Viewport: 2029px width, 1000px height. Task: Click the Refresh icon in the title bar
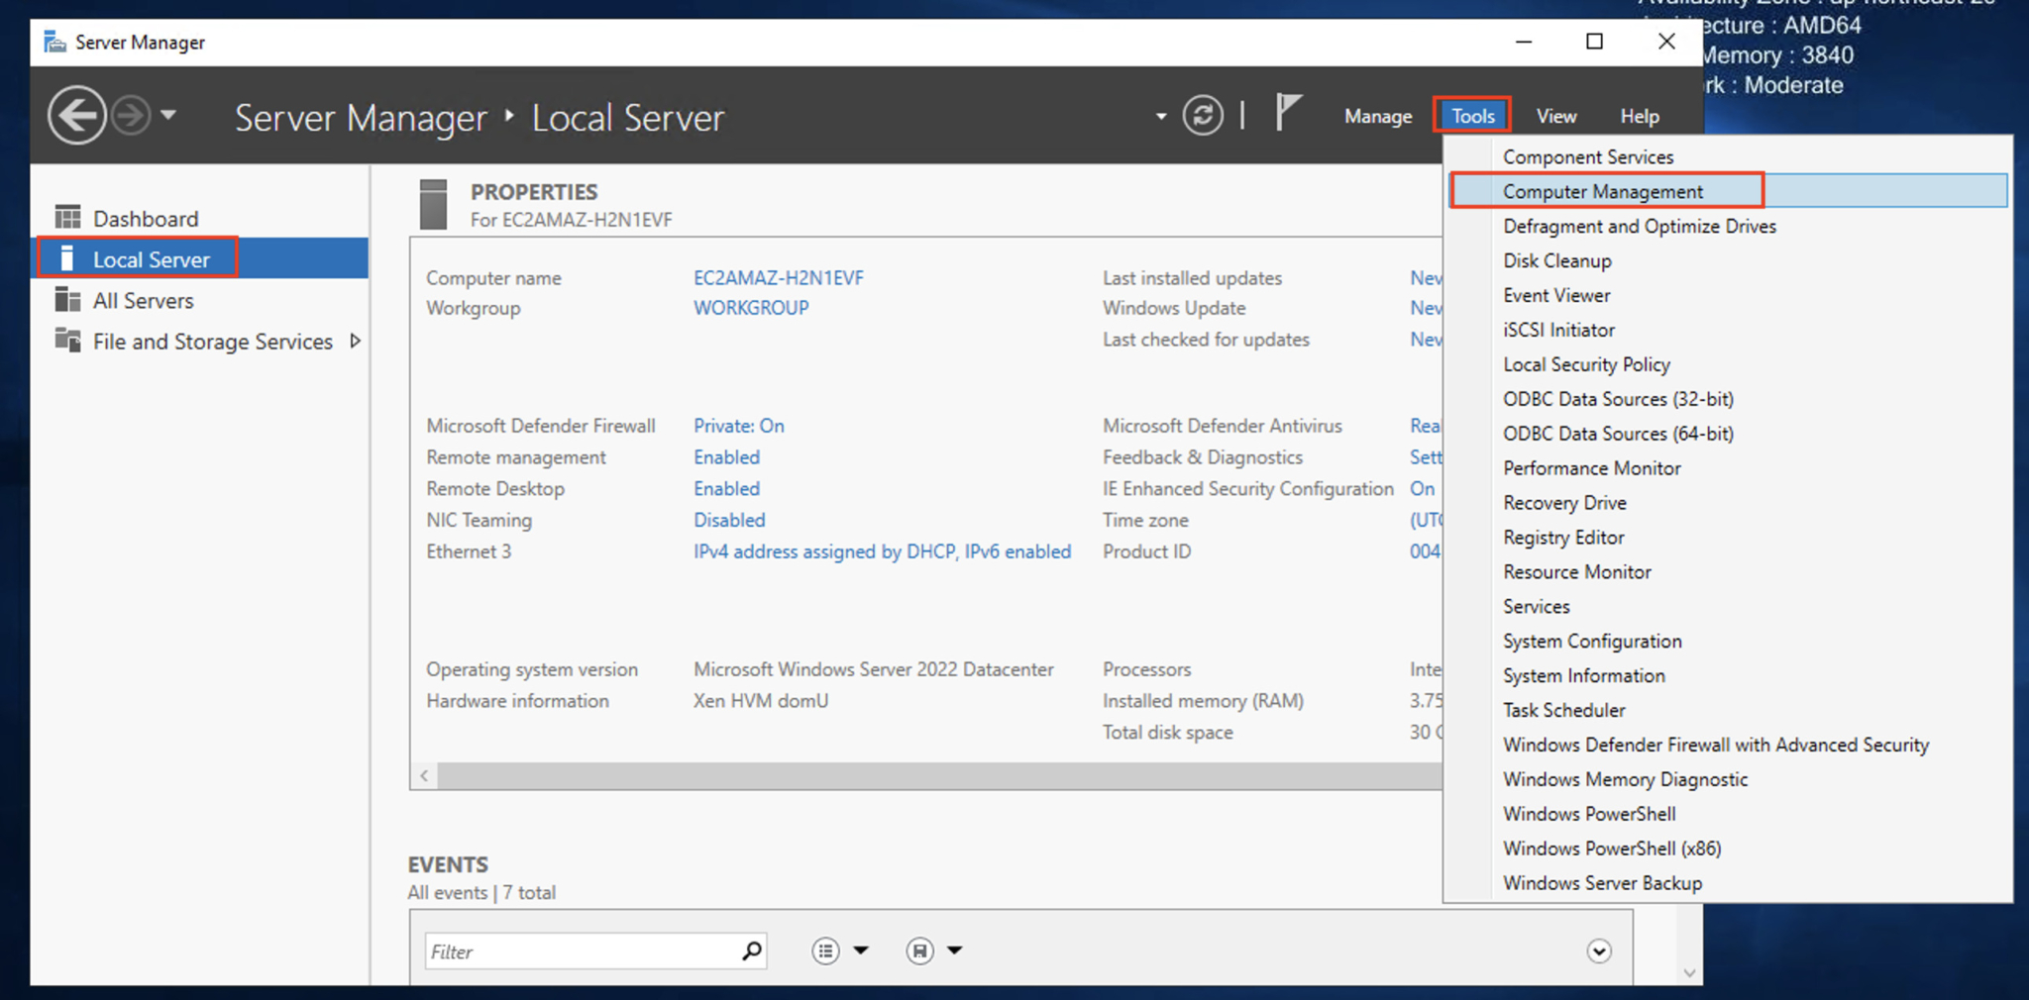(x=1203, y=115)
